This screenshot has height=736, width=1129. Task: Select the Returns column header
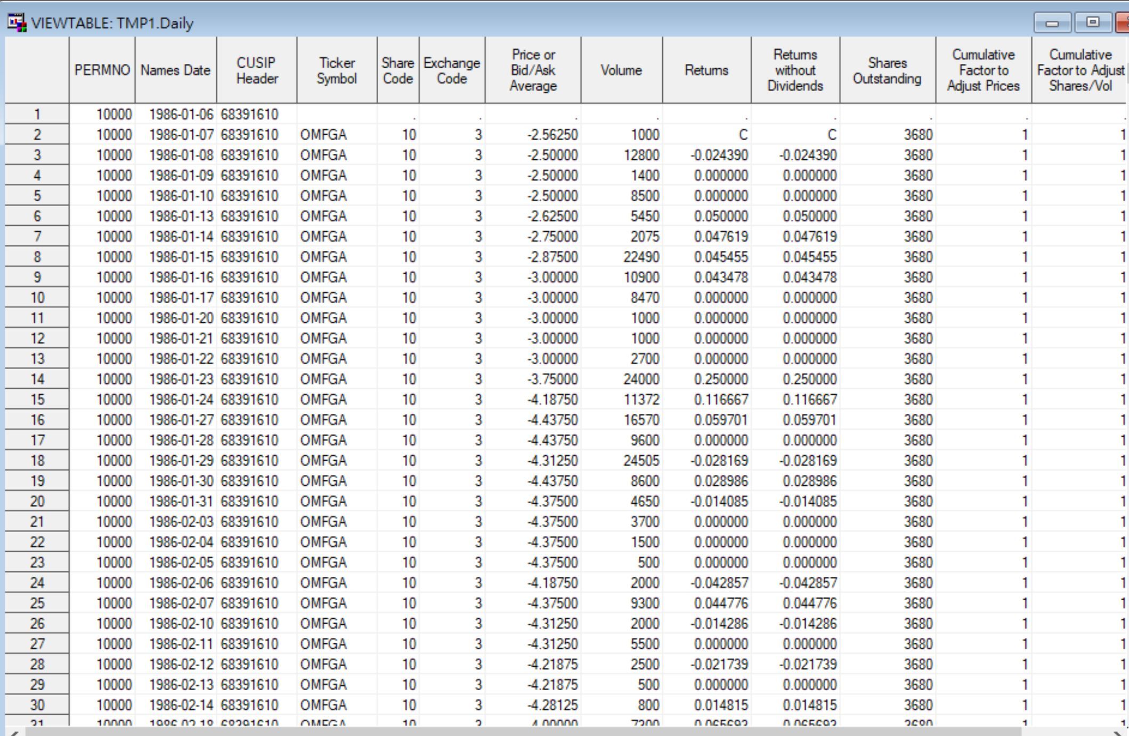[706, 70]
